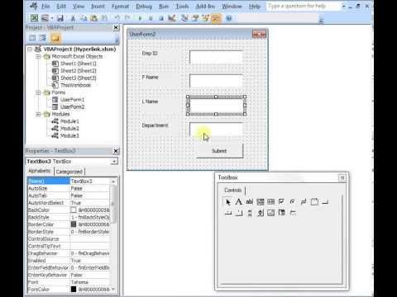
Task: Click the Object Browser toolbar icon
Action: pos(205,18)
